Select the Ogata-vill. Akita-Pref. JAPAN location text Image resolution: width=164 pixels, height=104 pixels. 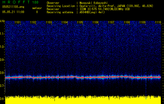point(116,6)
